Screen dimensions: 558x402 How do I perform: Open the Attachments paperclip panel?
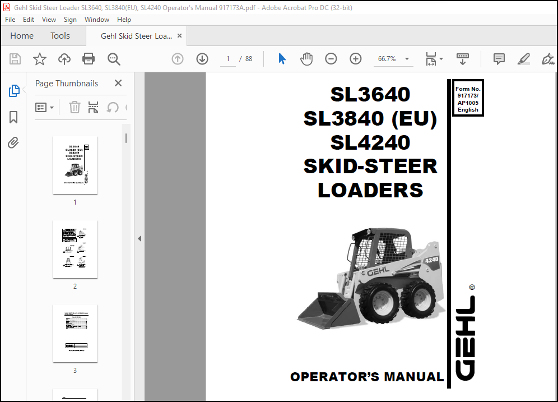click(x=13, y=143)
